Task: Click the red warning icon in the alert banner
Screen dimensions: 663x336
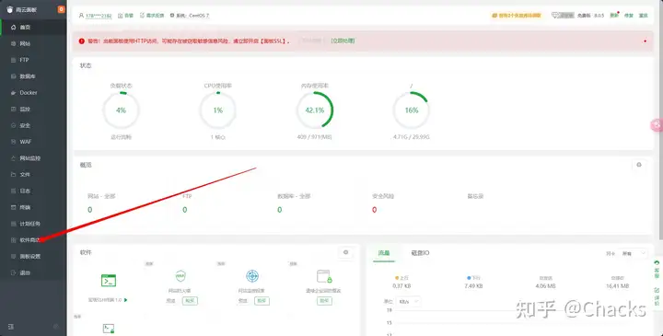Action: [82, 41]
